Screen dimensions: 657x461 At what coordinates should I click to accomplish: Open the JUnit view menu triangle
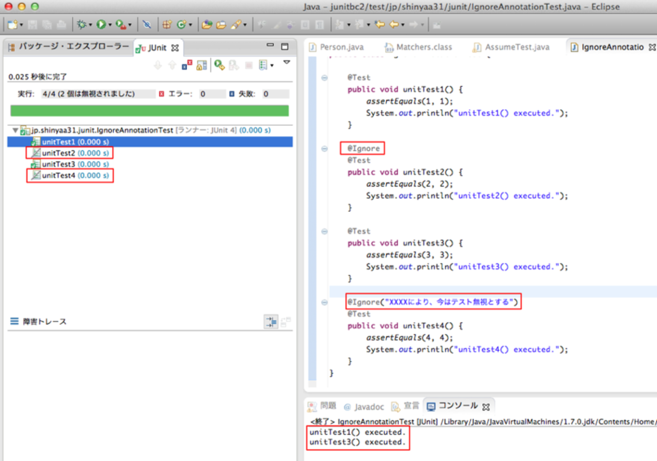coord(287,62)
